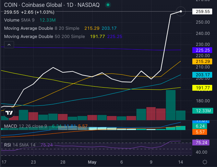This screenshot has height=167, width=217.
Task: Click the date 23 on time axis
Action: tap(33, 162)
